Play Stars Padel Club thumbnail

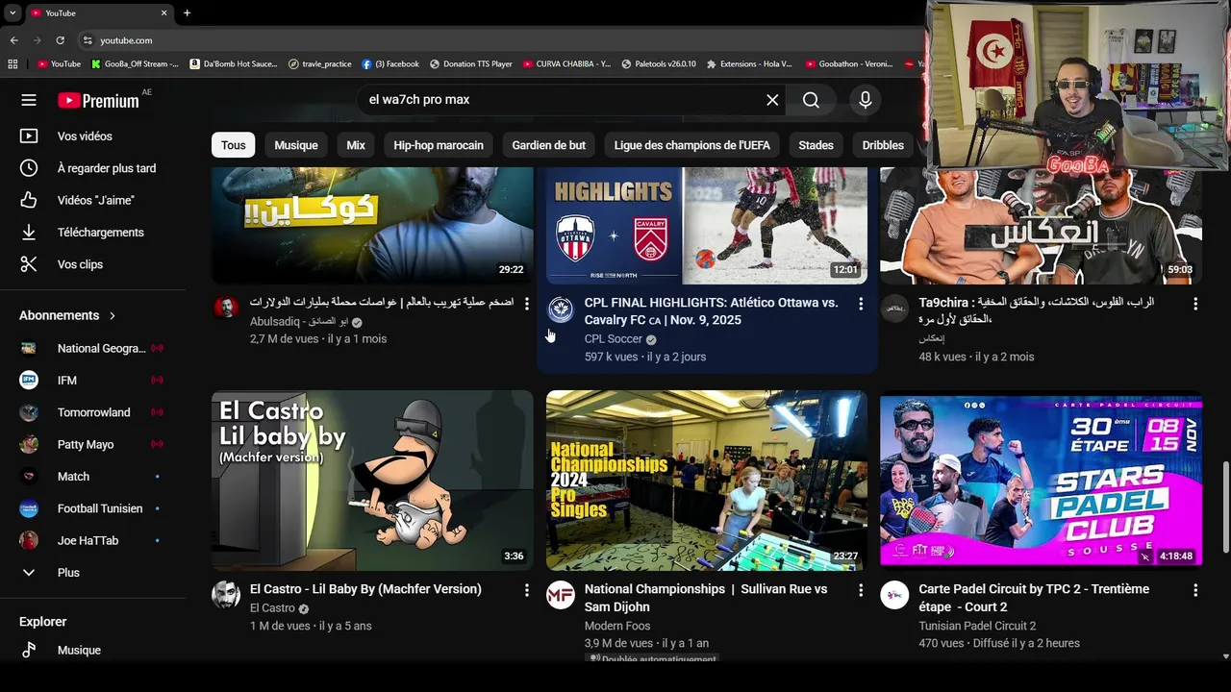click(x=1041, y=481)
